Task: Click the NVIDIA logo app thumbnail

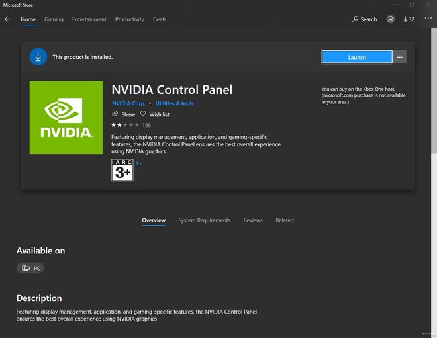Action: (66, 118)
